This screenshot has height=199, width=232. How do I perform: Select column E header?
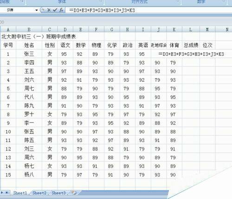click(81, 29)
